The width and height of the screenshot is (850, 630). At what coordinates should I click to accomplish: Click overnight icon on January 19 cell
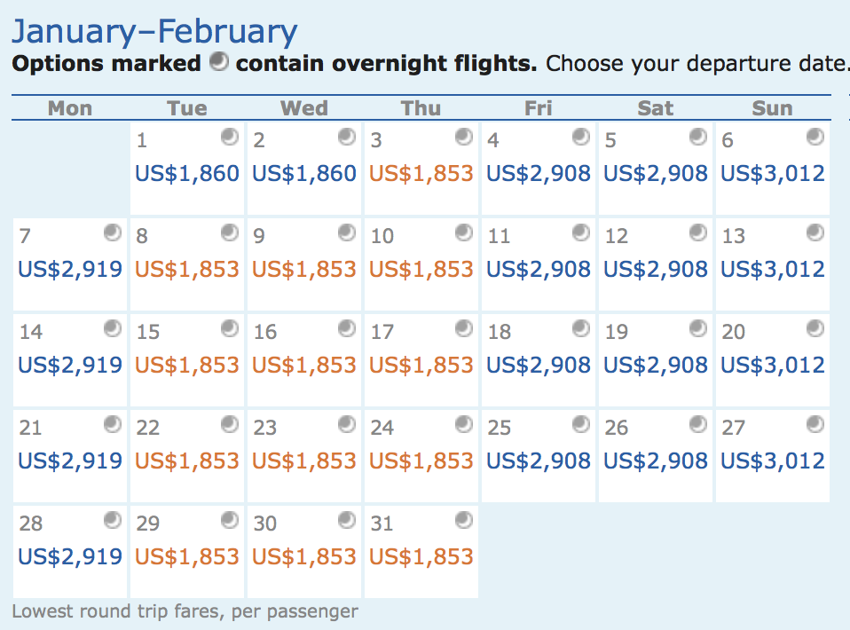pyautogui.click(x=698, y=328)
